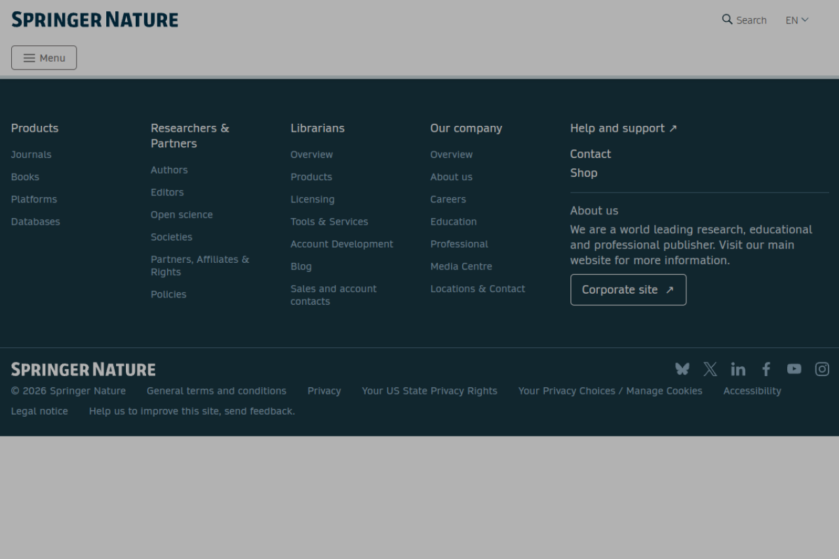Open Help and support external link
The height and width of the screenshot is (559, 839).
[x=623, y=128]
